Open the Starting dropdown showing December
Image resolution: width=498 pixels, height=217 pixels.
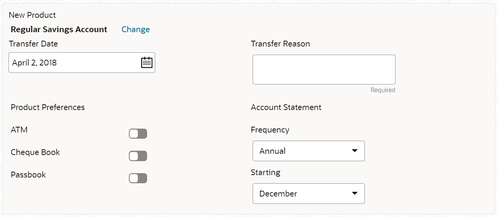pyautogui.click(x=309, y=193)
